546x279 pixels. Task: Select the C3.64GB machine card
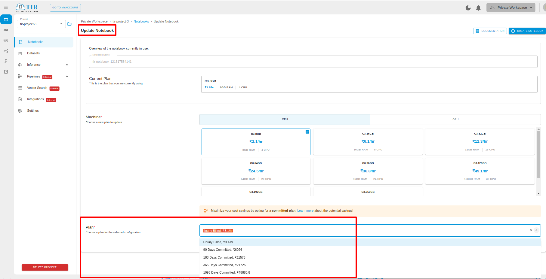pos(256,171)
